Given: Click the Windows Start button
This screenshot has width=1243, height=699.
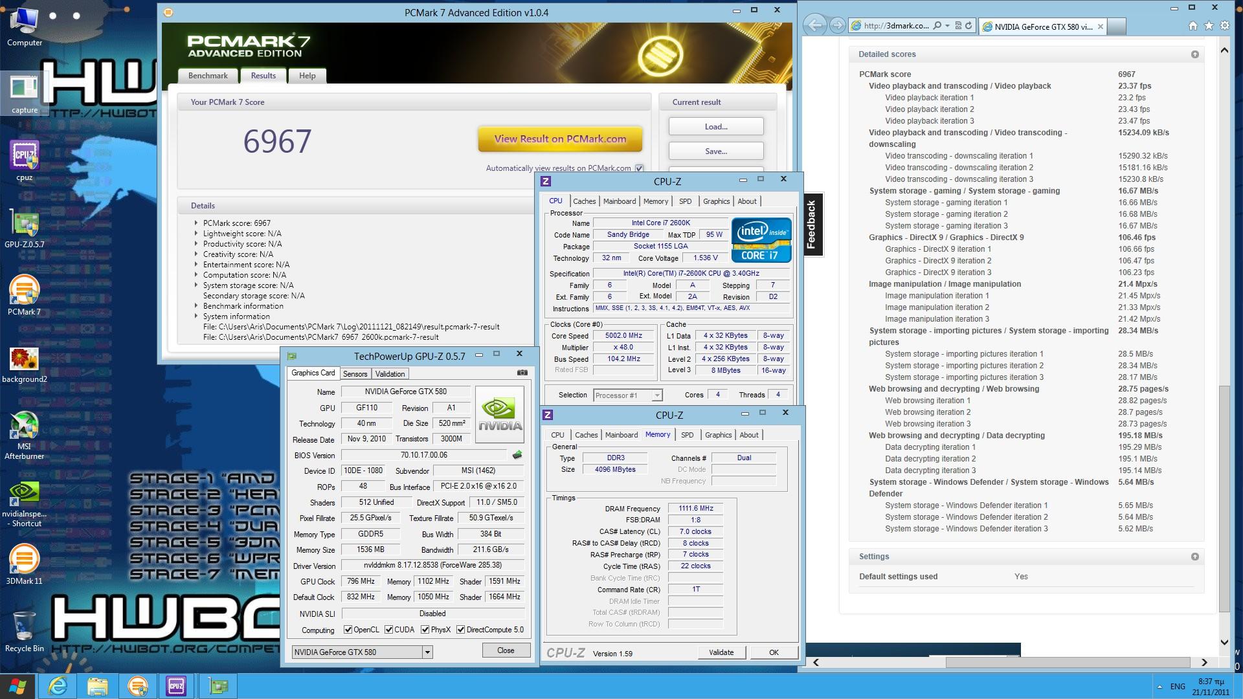Looking at the screenshot, I should pos(17,686).
